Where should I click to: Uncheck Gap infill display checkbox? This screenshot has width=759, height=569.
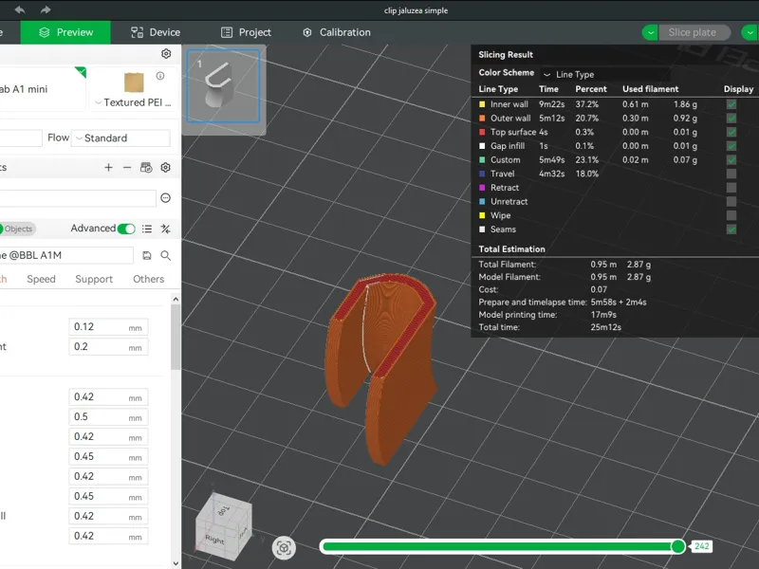click(731, 146)
